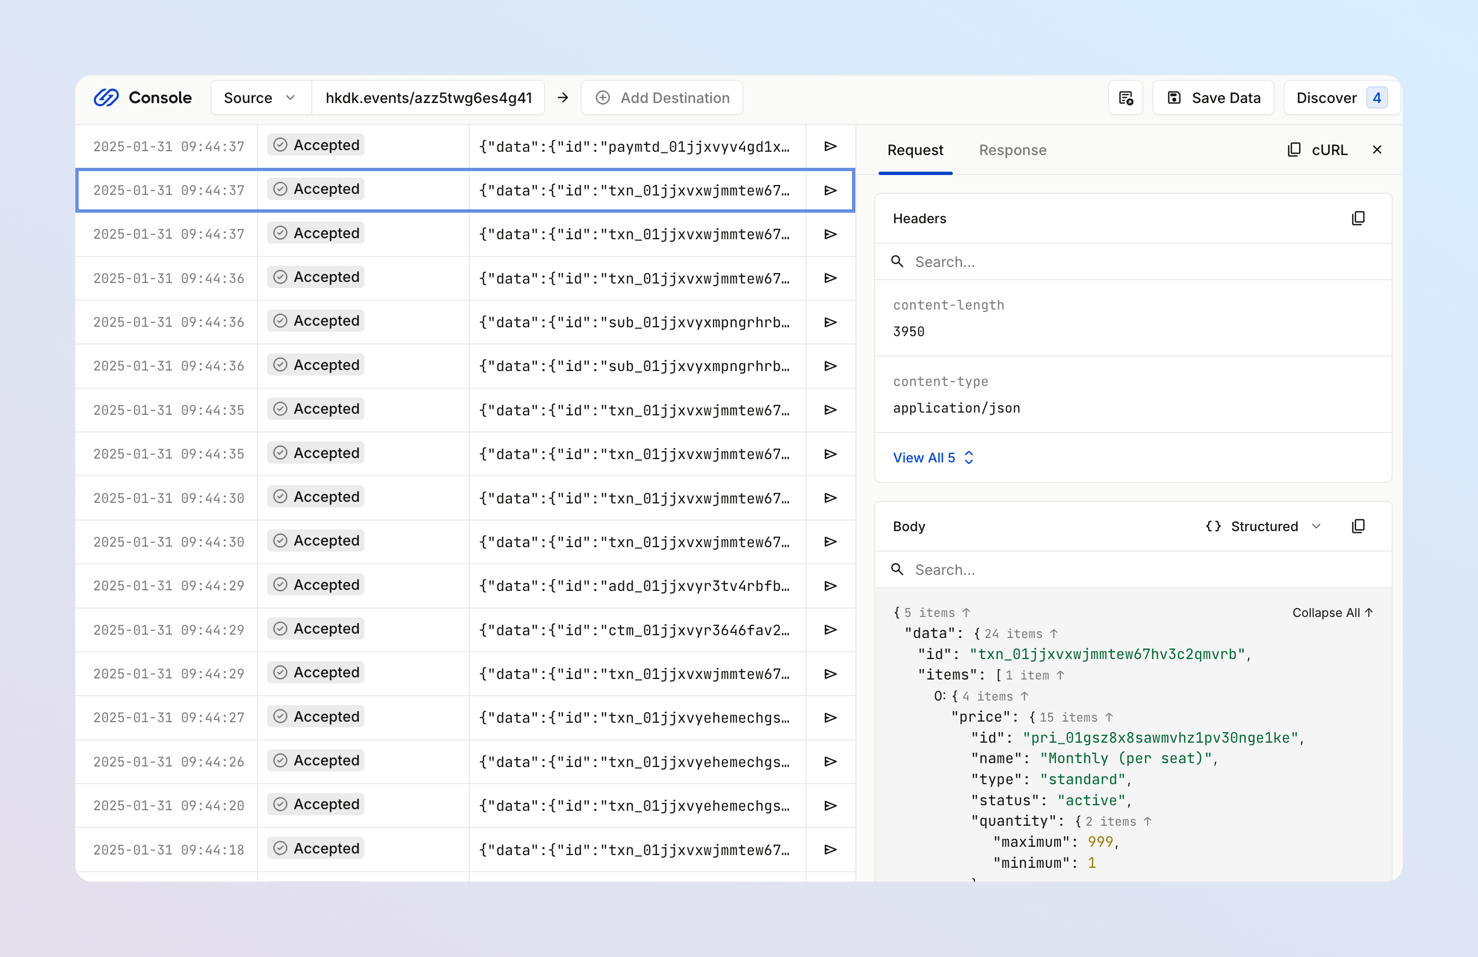
Task: Expand View All 5 headers
Action: point(933,457)
